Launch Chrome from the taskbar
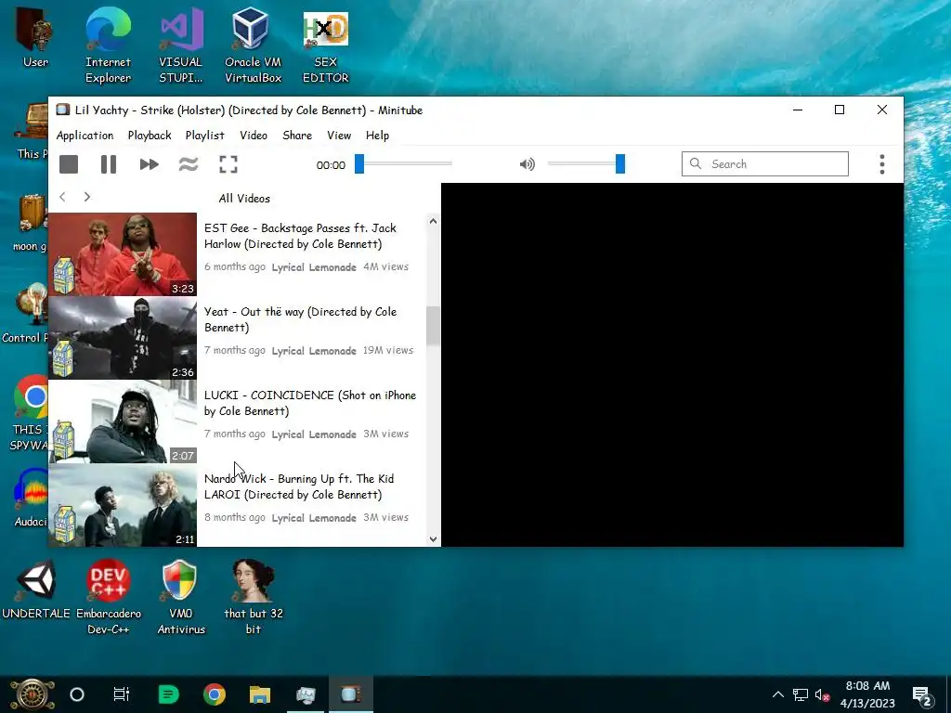The height and width of the screenshot is (713, 951). pyautogui.click(x=215, y=694)
